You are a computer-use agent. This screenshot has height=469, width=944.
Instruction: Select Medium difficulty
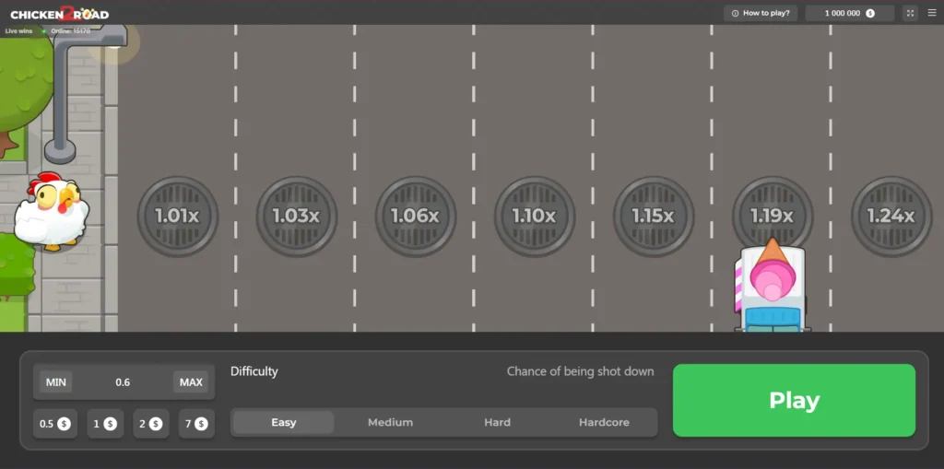click(x=390, y=422)
